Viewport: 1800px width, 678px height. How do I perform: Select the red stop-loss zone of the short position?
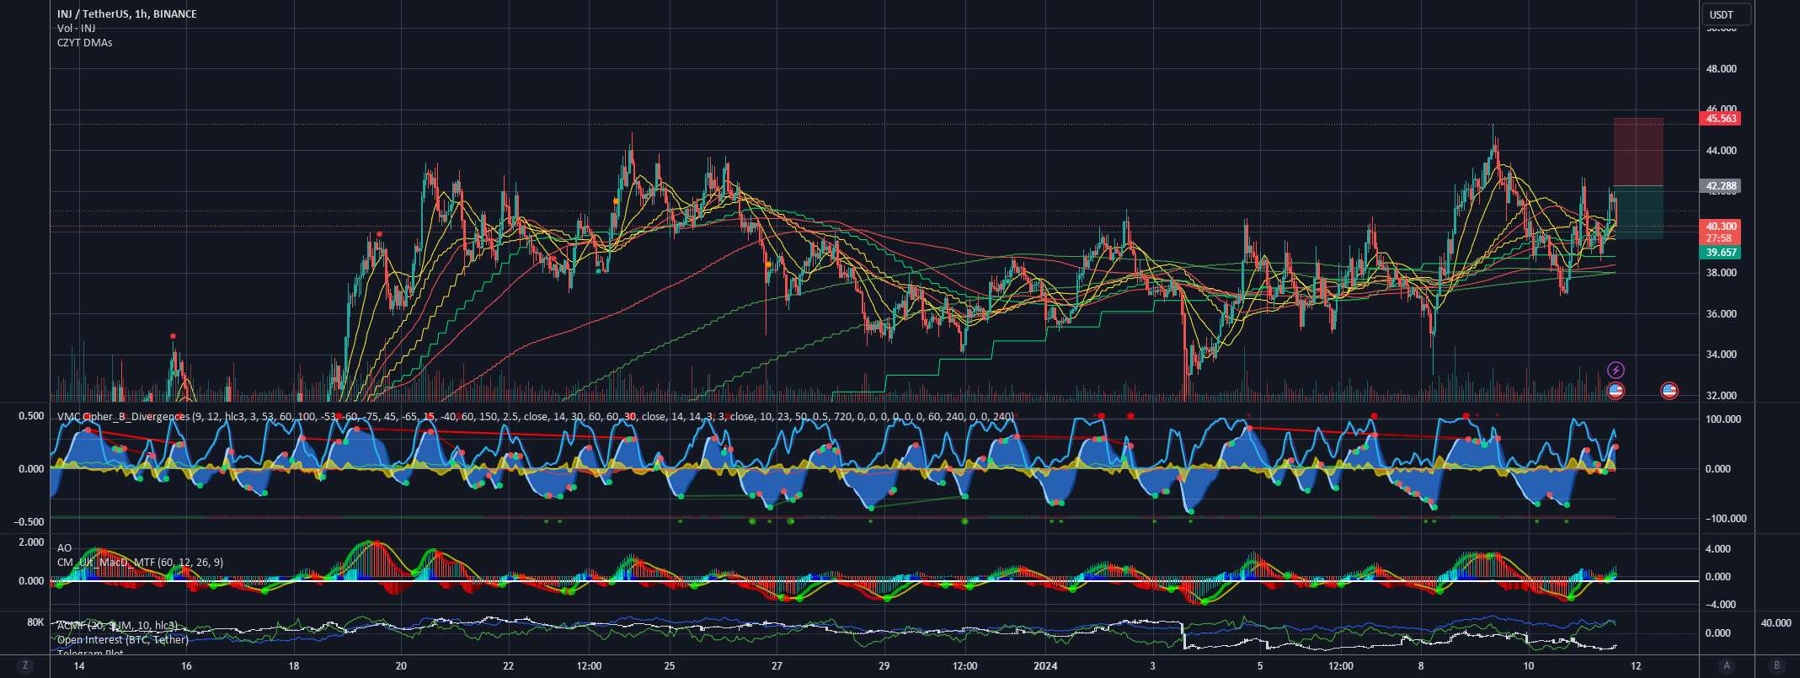click(1638, 152)
